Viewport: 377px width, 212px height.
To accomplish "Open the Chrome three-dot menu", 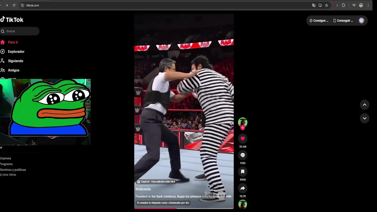I will tap(368, 5).
